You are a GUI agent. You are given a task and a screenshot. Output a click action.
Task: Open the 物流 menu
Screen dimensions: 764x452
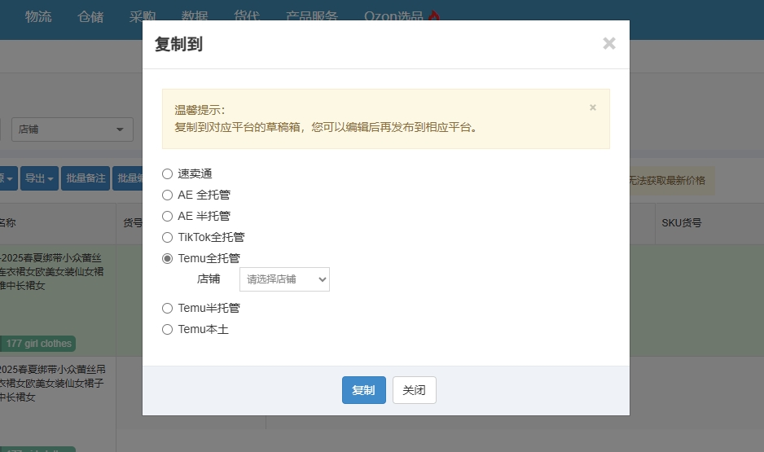click(x=38, y=16)
